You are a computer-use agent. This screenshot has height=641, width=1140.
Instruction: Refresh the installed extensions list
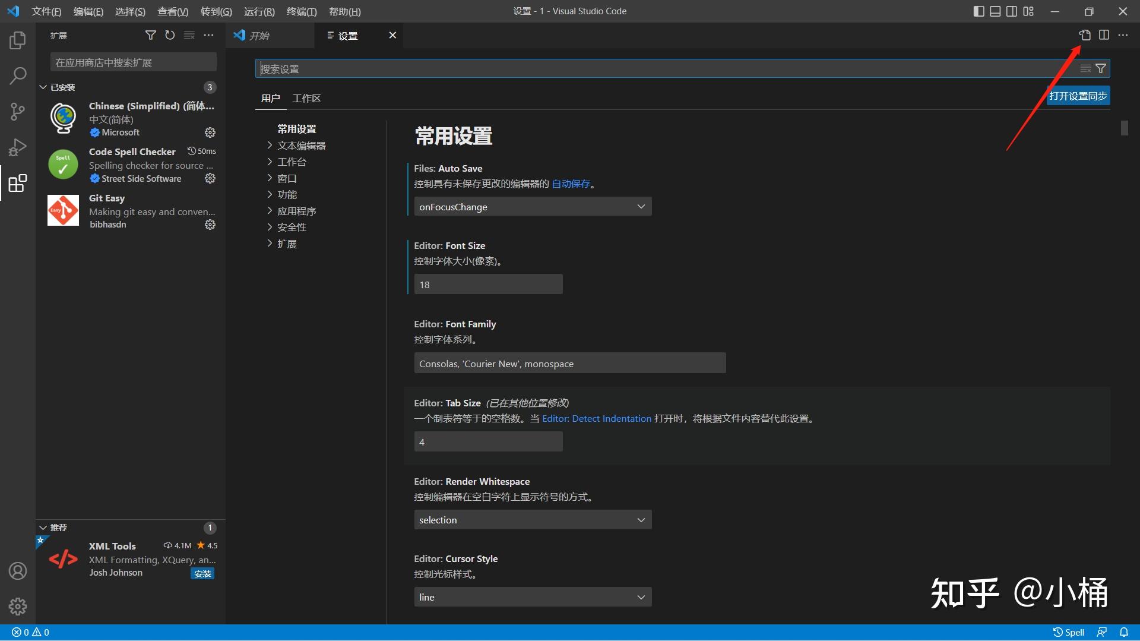170,35
